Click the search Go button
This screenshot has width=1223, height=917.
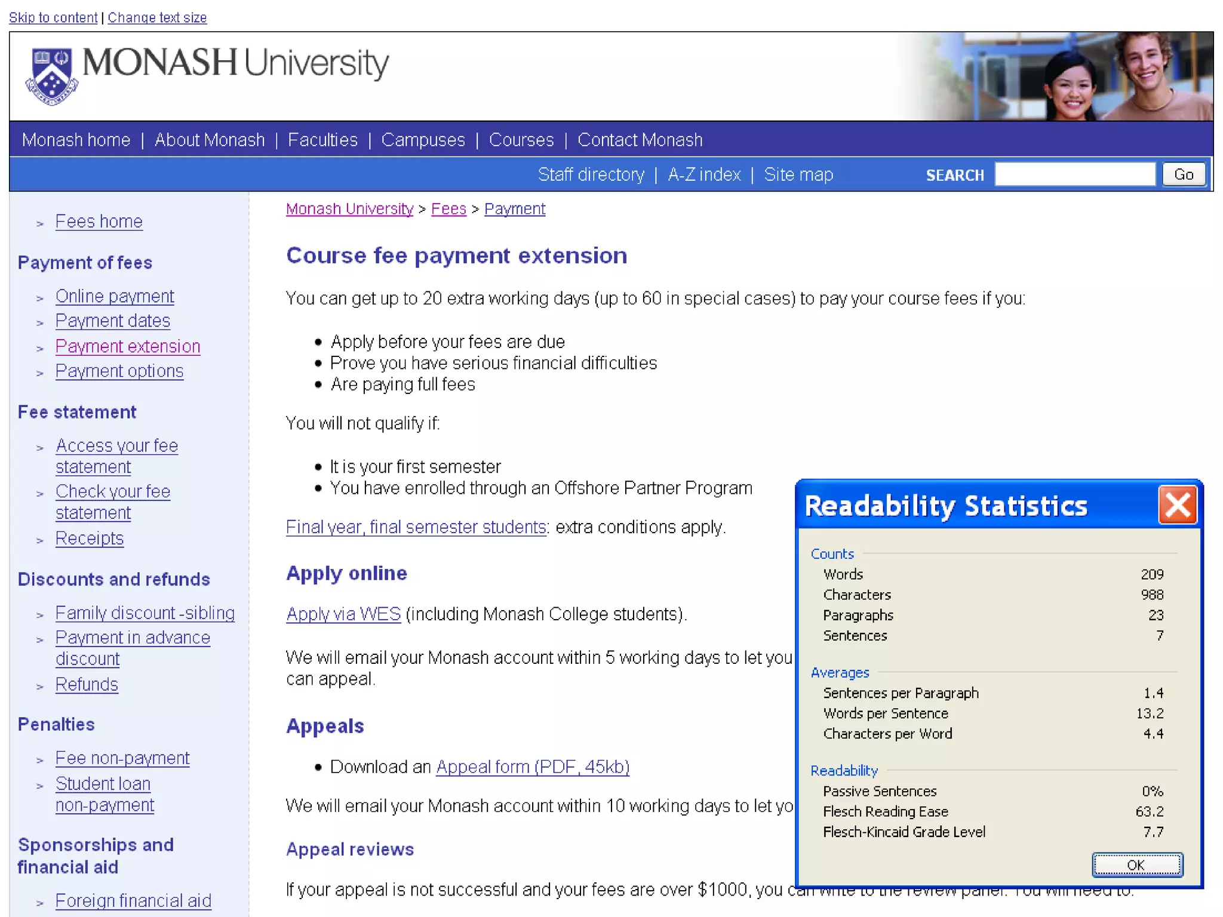(1183, 174)
